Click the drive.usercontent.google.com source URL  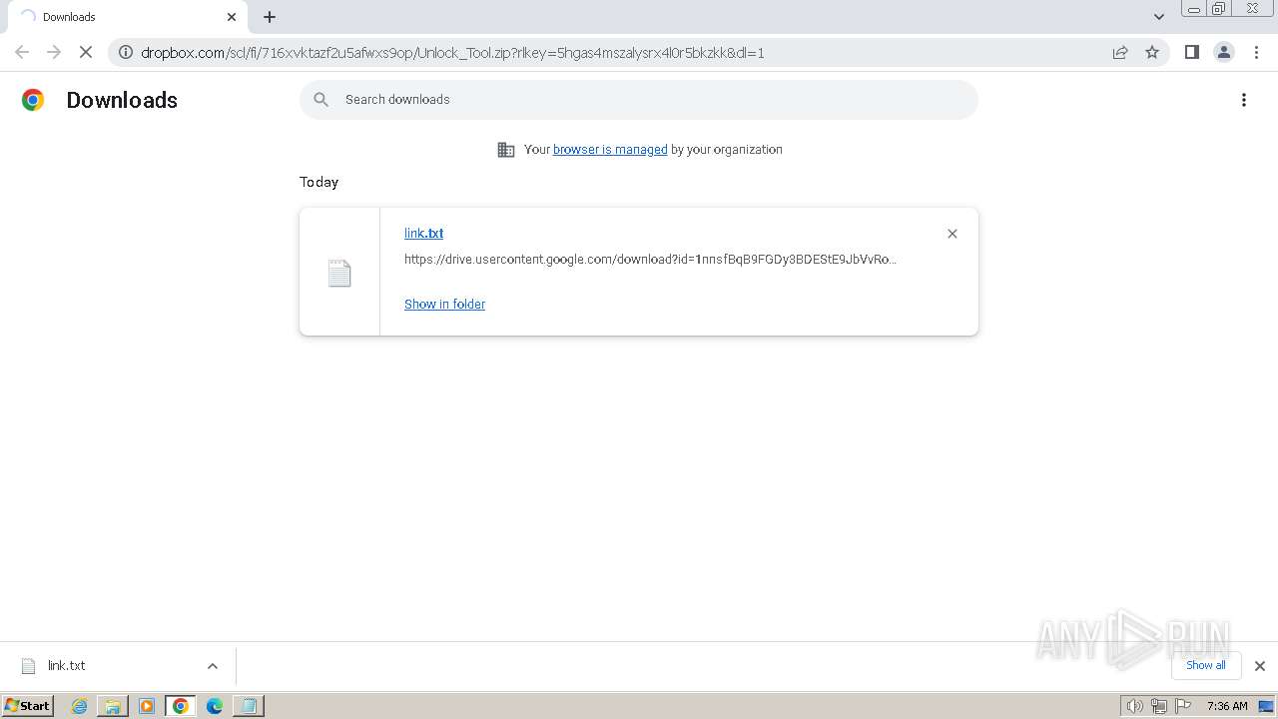[650, 260]
